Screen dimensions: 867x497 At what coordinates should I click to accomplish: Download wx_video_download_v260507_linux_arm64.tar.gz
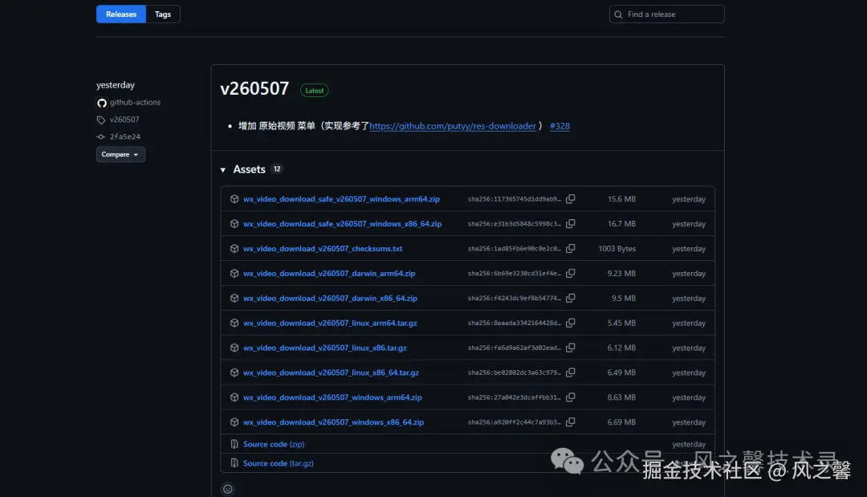tap(330, 323)
